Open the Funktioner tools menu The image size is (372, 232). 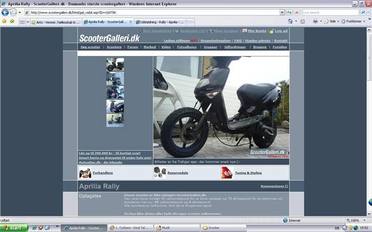[353, 21]
